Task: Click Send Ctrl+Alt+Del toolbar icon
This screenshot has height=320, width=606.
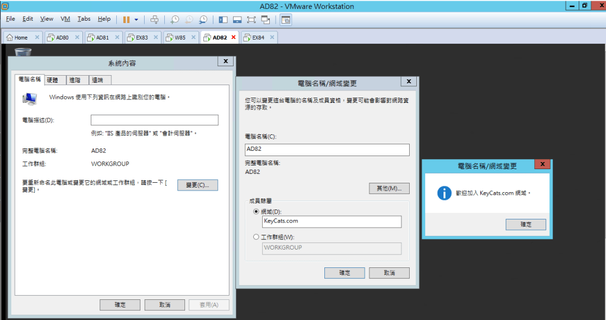Action: pos(155,20)
